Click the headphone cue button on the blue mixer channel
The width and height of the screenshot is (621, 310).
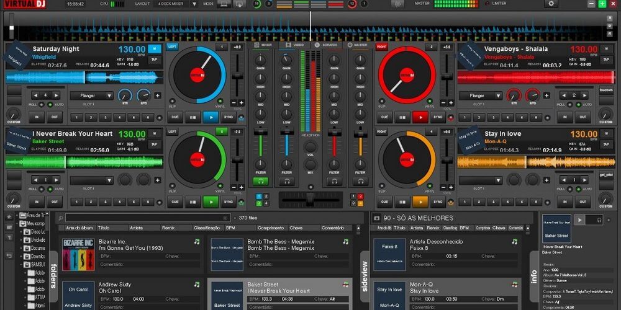tap(286, 182)
